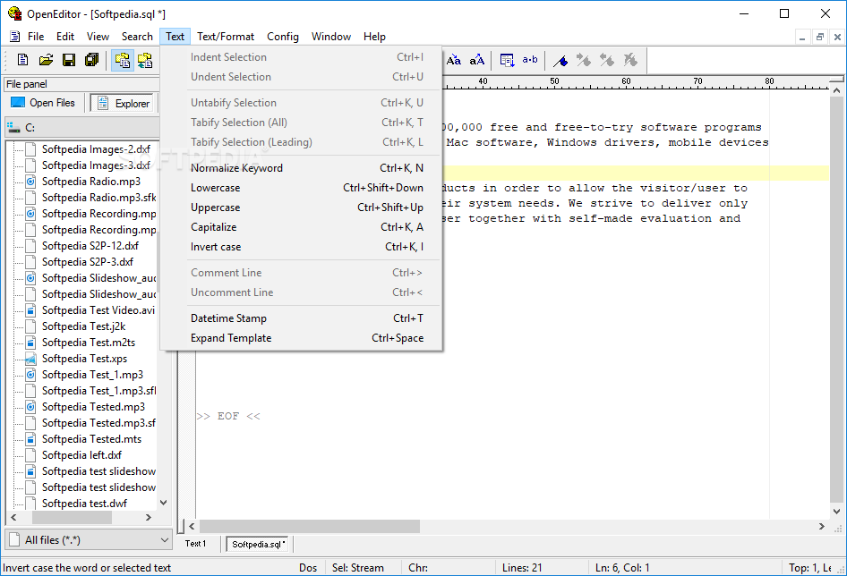
Task: Click the icon of Softpedia Tested.mts
Action: pos(30,439)
